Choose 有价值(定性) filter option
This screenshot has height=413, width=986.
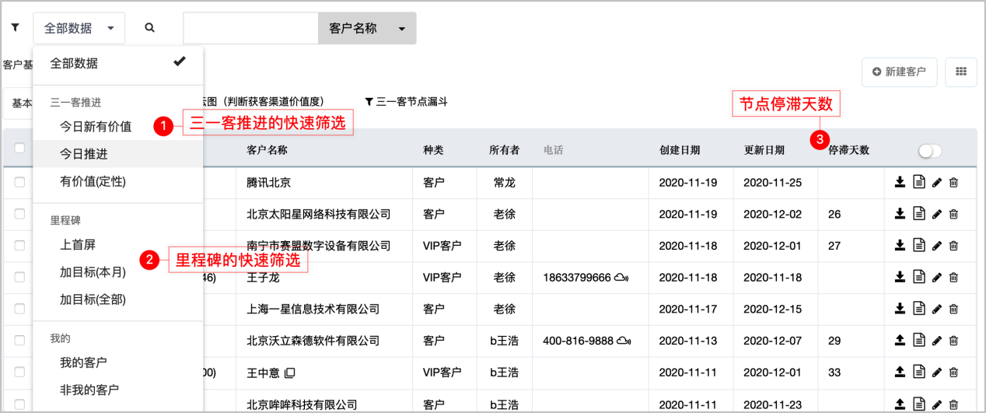[118, 181]
